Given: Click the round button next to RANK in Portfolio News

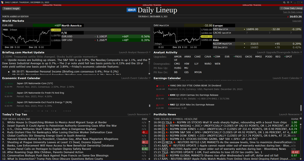Looking at the screenshot, I should pyautogui.click(x=301, y=119).
